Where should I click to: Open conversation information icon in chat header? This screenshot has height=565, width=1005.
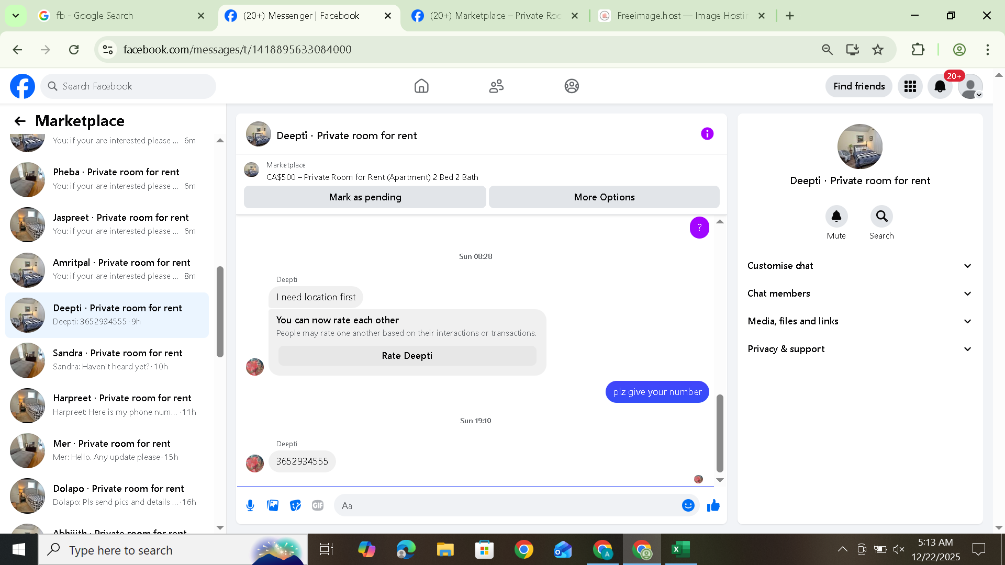point(707,134)
